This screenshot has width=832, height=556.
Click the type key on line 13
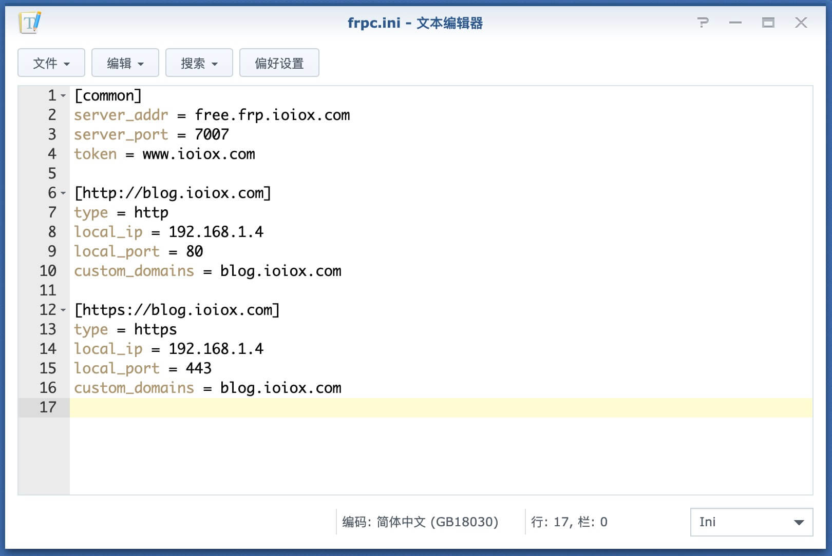91,329
